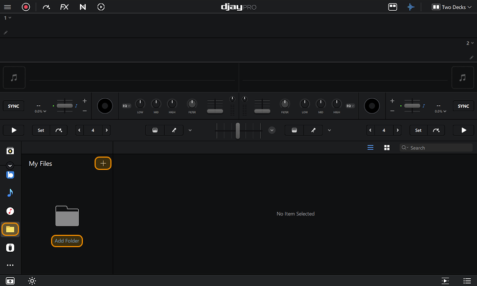
Task: Decrease left deck loop length arrow
Action: [x=79, y=130]
